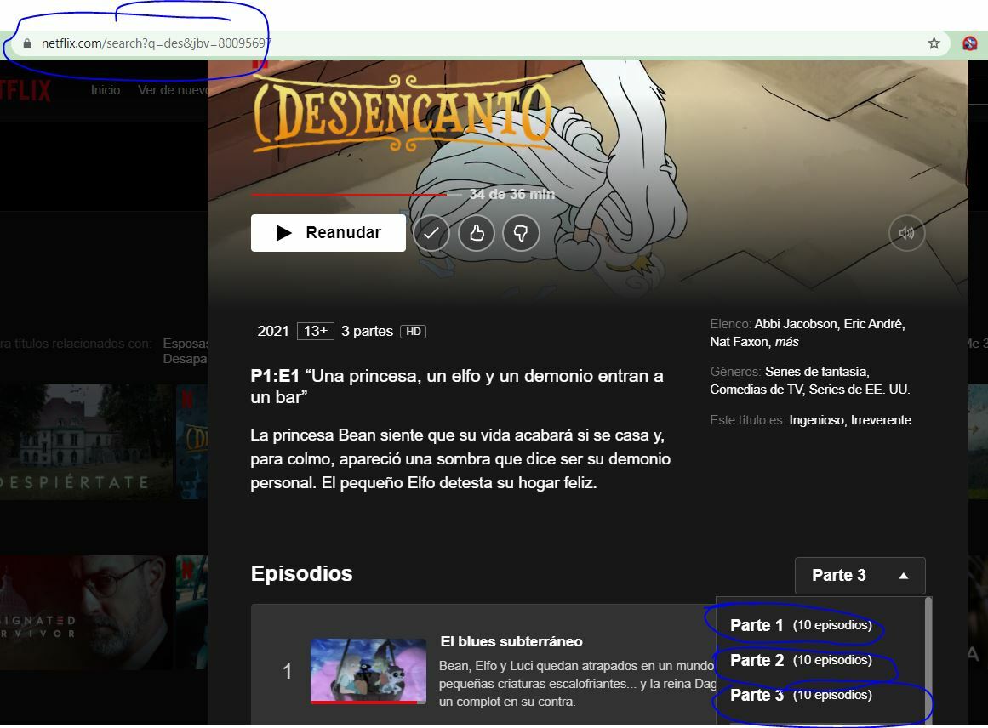This screenshot has width=988, height=728.
Task: Open Series de fantasía genre
Action: coord(817,372)
